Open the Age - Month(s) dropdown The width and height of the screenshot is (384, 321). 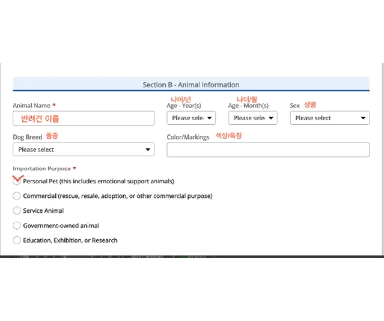[x=253, y=118]
